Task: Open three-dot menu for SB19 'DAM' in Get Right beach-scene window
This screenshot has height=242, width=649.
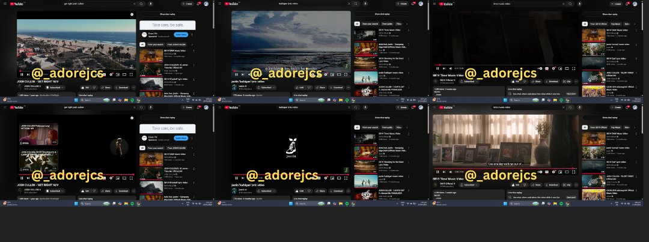Action: [x=193, y=51]
